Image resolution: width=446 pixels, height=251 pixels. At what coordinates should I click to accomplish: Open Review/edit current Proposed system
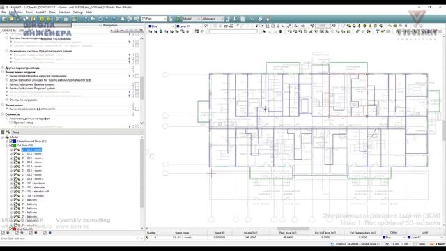(32, 89)
